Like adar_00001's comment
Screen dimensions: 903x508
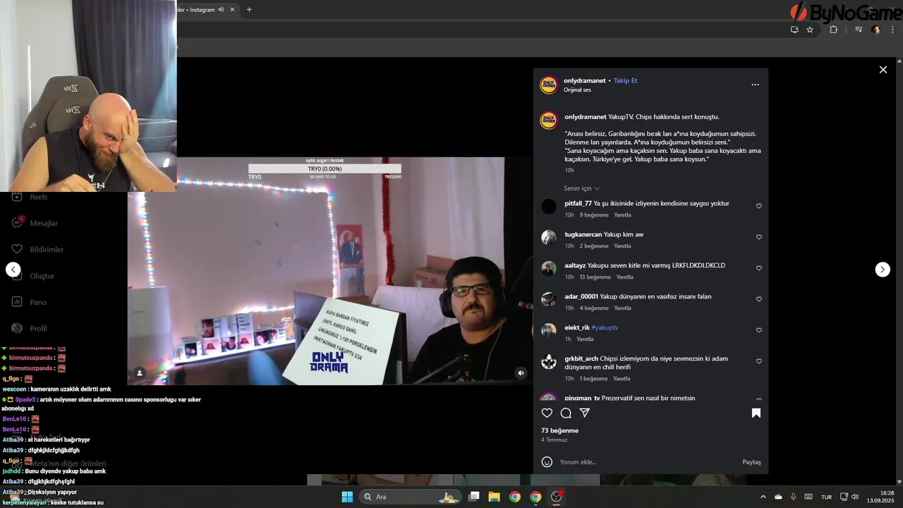[759, 299]
